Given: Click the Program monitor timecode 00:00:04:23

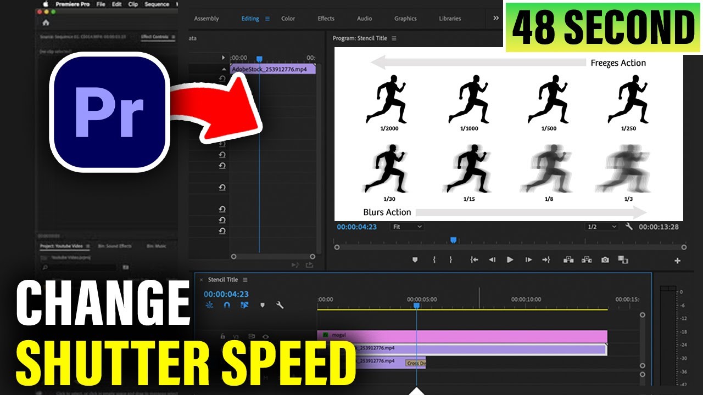Looking at the screenshot, I should click(357, 227).
